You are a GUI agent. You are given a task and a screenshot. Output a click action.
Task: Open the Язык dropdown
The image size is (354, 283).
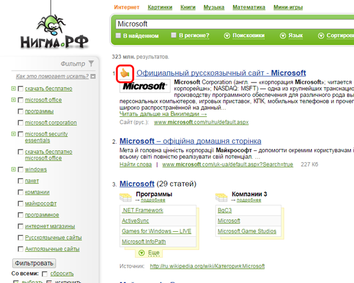[291, 35]
